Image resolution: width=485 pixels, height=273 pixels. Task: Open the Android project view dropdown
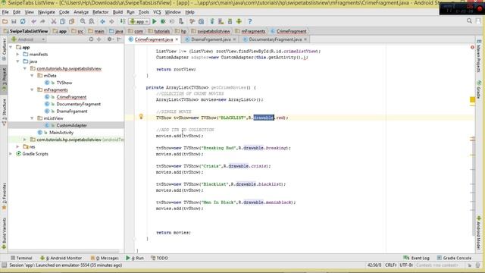[x=28, y=39]
